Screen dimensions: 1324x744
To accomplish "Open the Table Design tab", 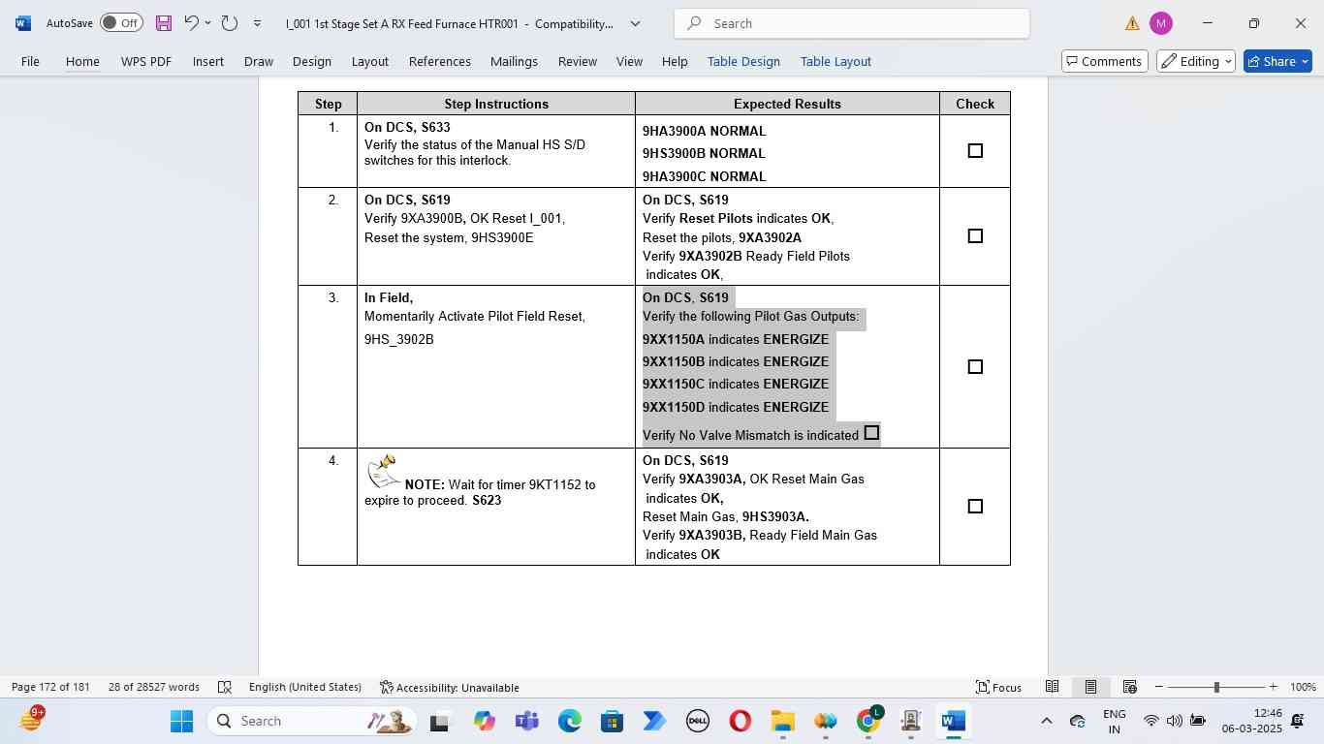I will point(743,61).
